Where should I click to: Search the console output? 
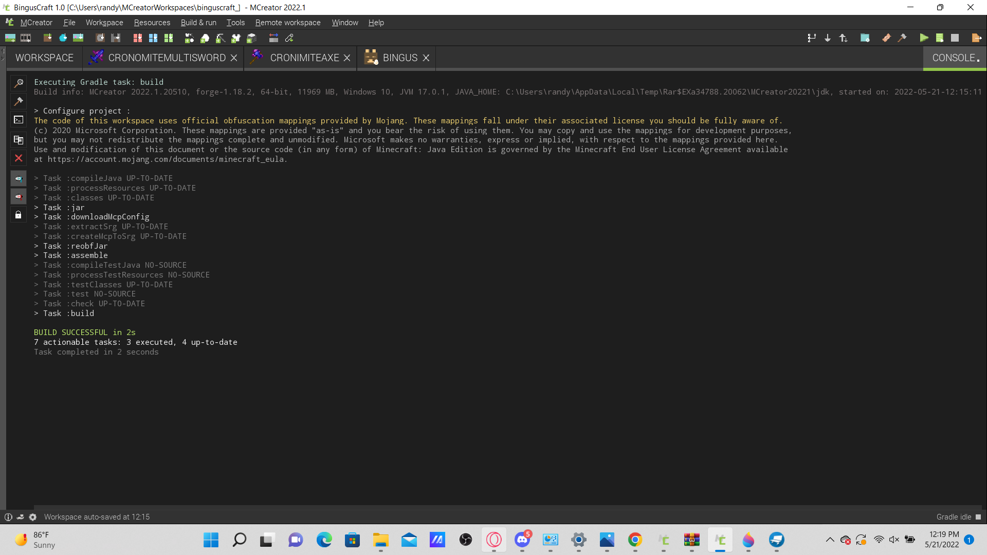pyautogui.click(x=19, y=83)
